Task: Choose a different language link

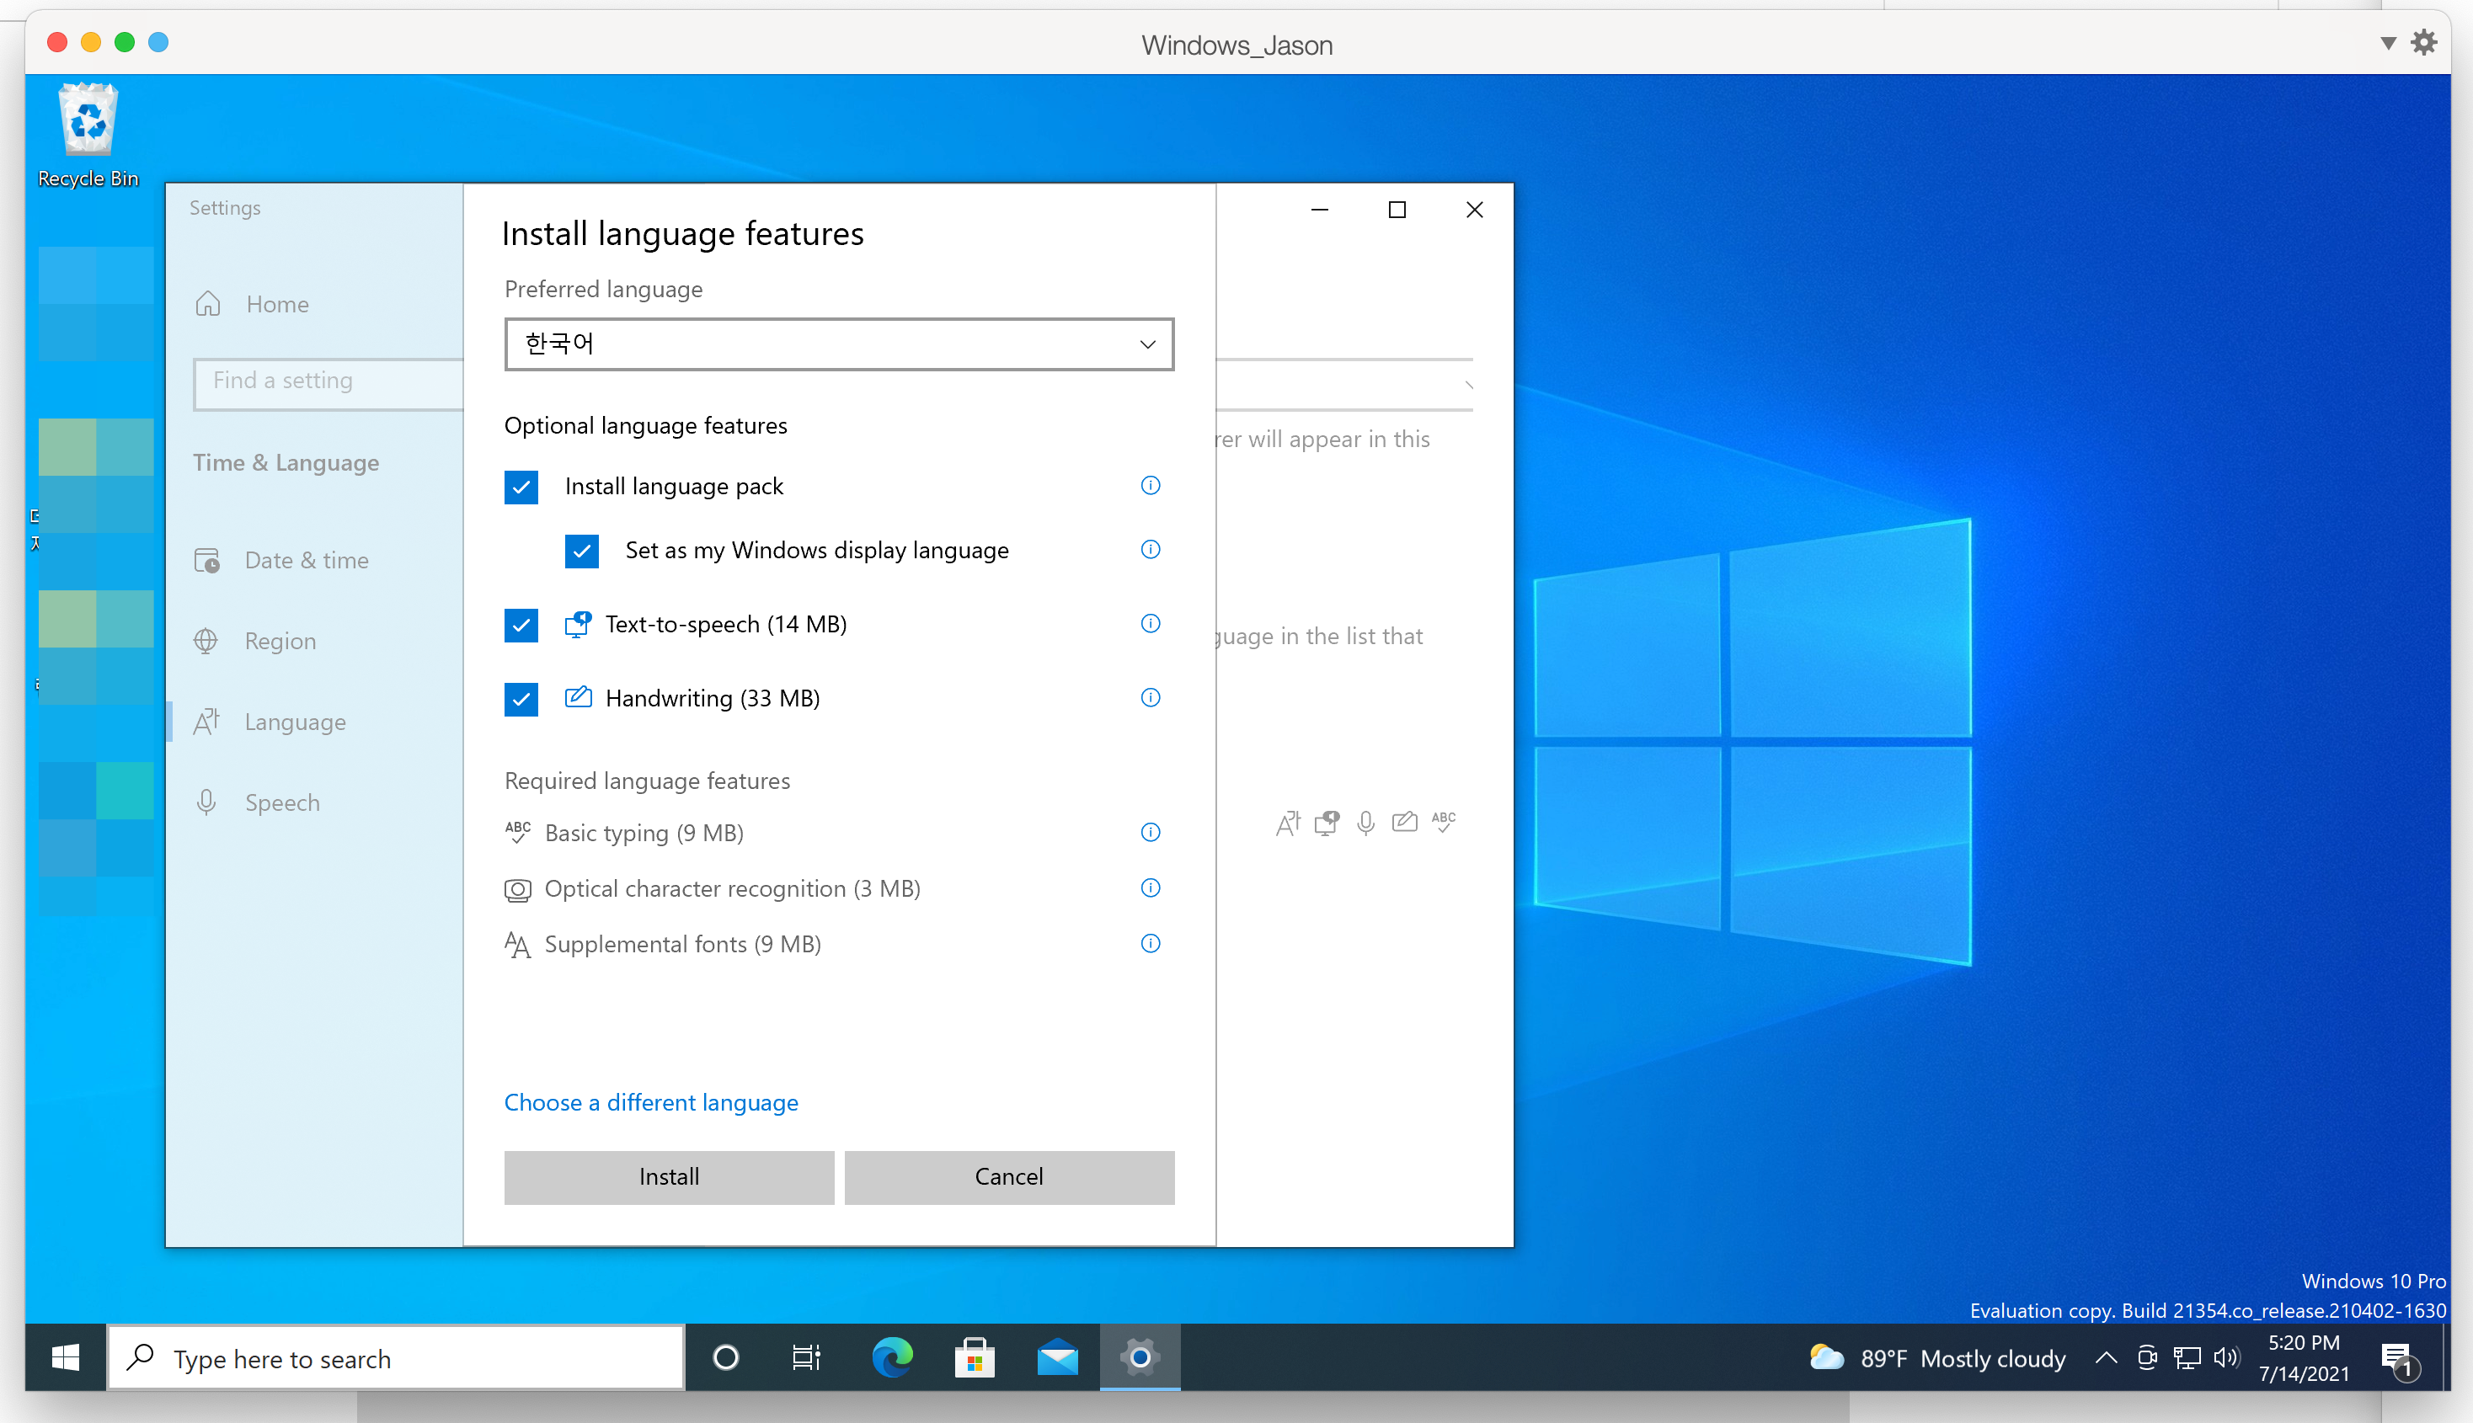Action: 651,1102
